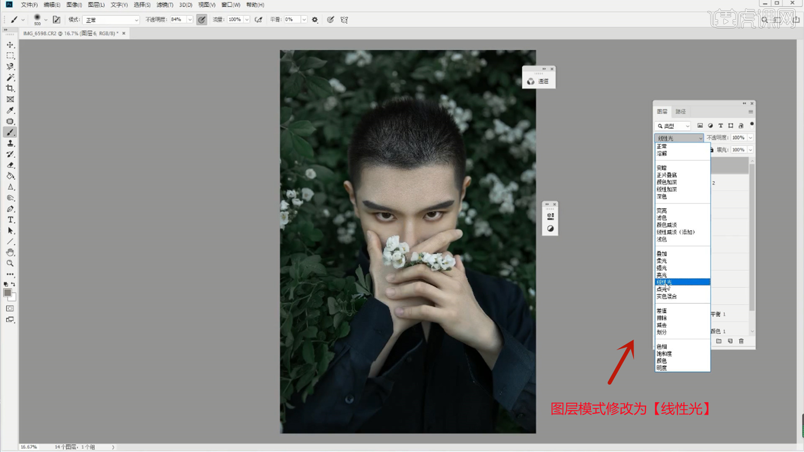Toggle airbrush build-up effect
Viewport: 804px width, 452px height.
point(258,20)
